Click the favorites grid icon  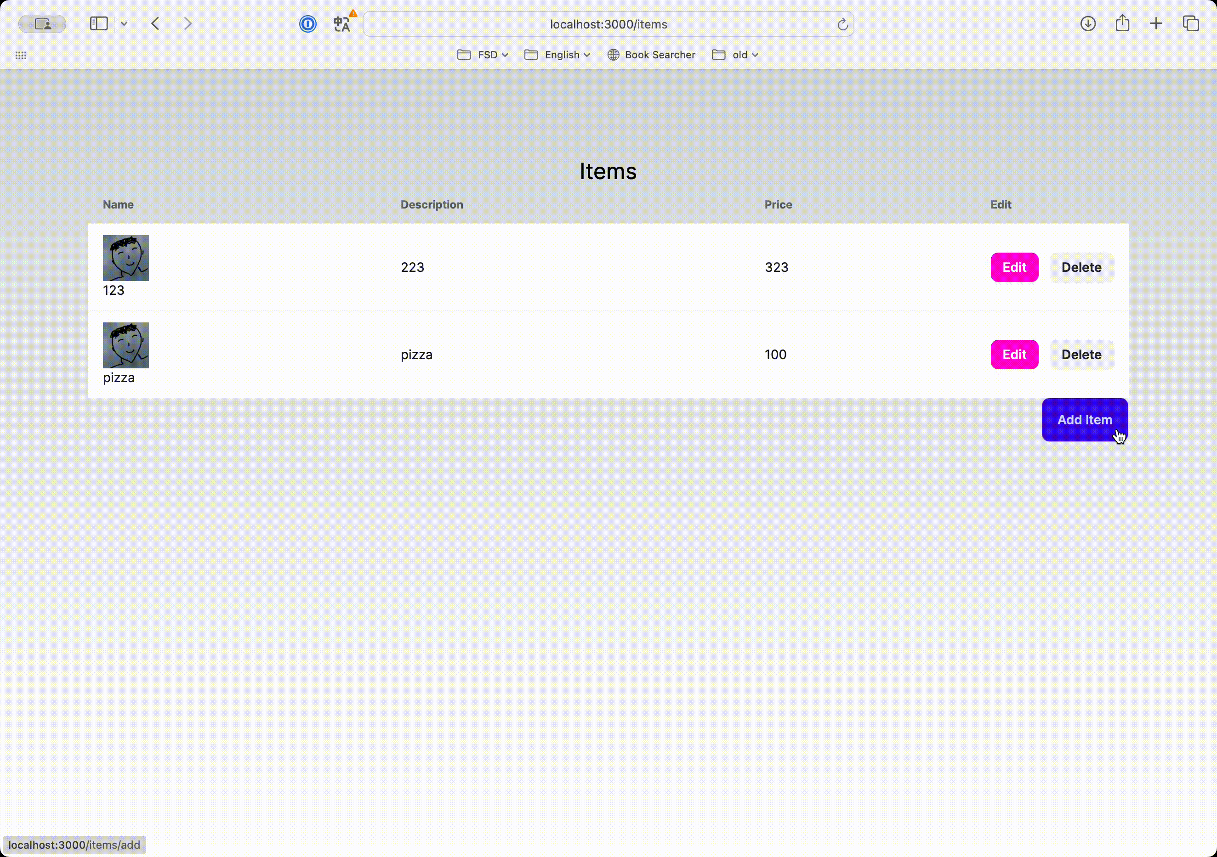(x=21, y=56)
